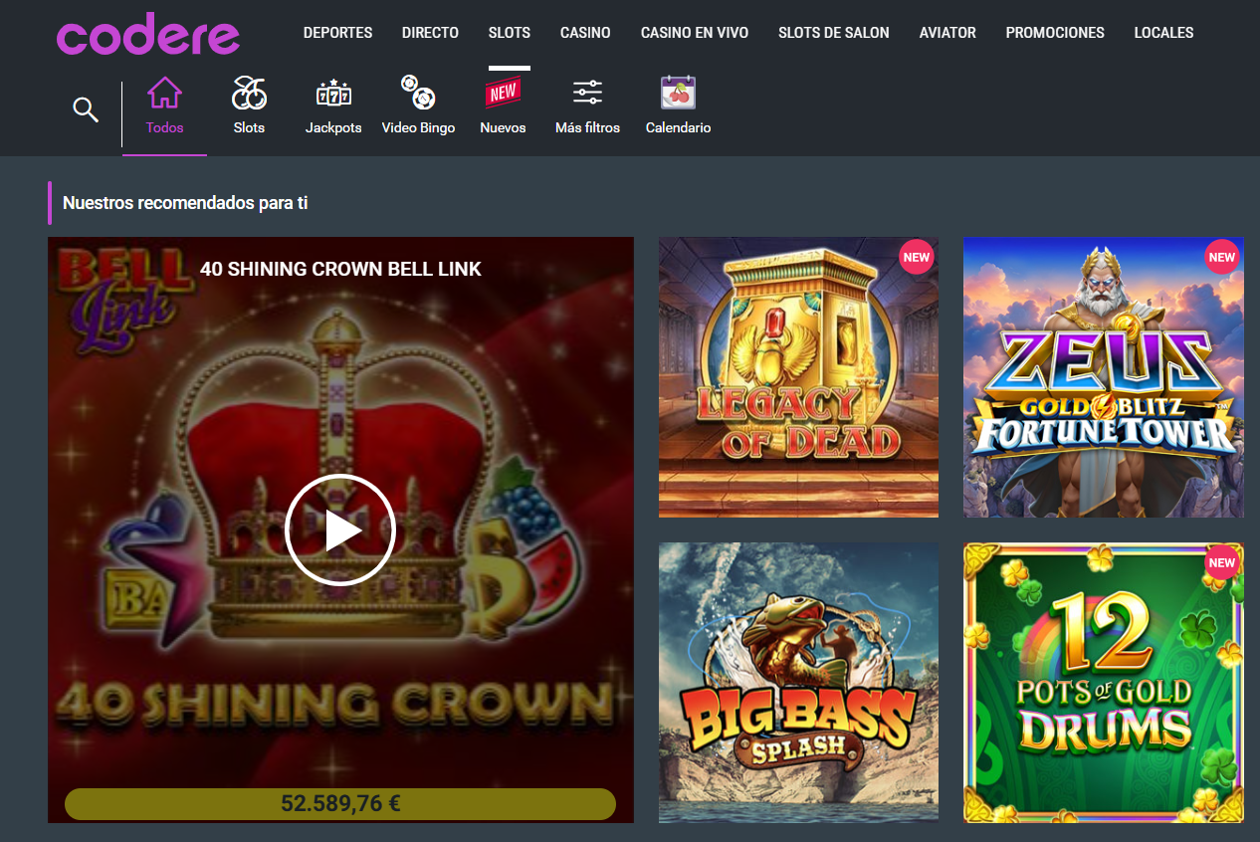Open the CASINO top menu item
The height and width of the screenshot is (842, 1260).
click(x=585, y=33)
